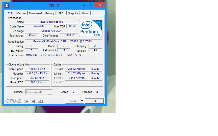Viewport: 218px width, 136px height.
Task: Click the Level 2 size '2048 KBytes'
Action: (x=77, y=78)
